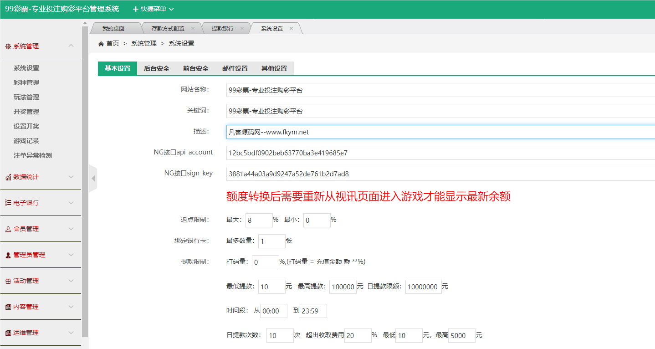This screenshot has width=655, height=349.
Task: Focus the 描述 input field
Action: (440, 132)
